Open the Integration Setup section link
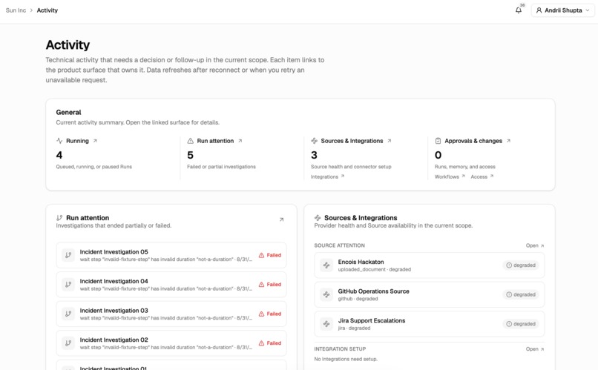Image resolution: width=598 pixels, height=370 pixels. click(x=535, y=348)
